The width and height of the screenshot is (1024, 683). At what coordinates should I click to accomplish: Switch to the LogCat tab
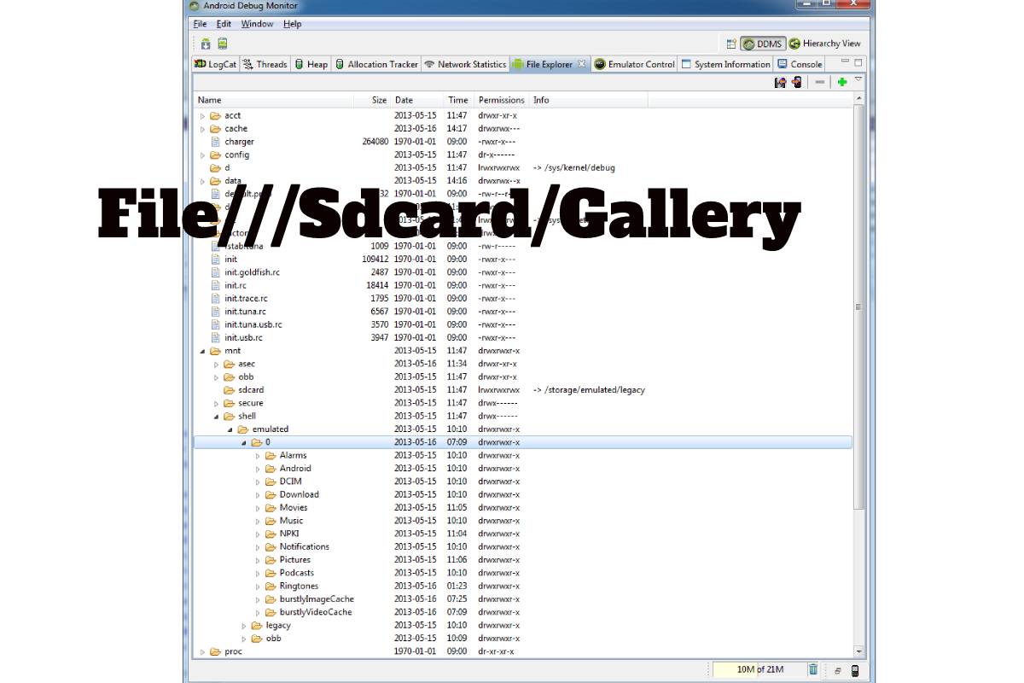215,64
